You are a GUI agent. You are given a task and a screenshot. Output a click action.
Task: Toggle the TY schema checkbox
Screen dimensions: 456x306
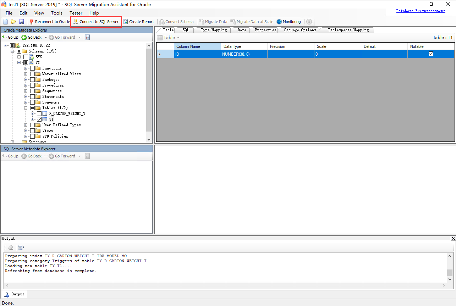[26, 63]
